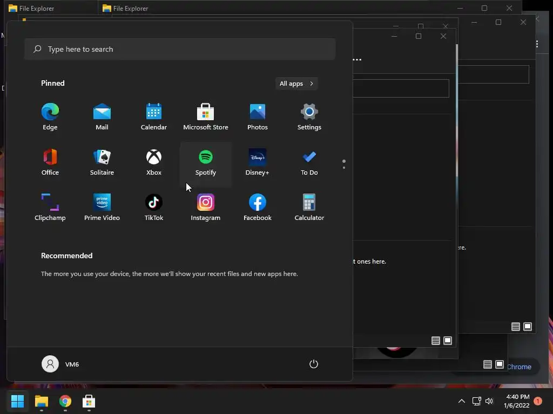Open the VM6 user account menu

60,364
